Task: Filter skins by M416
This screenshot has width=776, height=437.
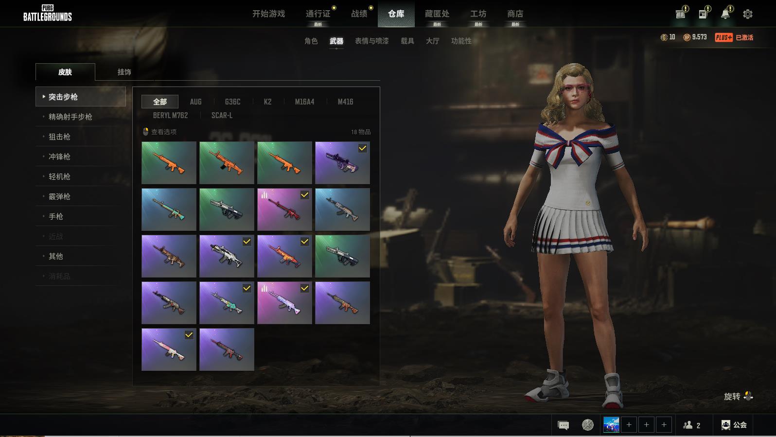Action: pyautogui.click(x=346, y=102)
